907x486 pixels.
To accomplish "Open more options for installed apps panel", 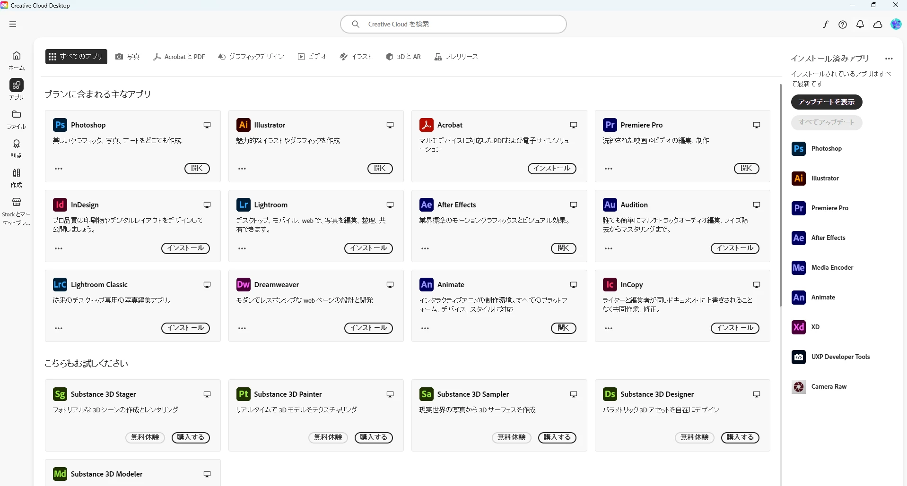I will click(889, 59).
